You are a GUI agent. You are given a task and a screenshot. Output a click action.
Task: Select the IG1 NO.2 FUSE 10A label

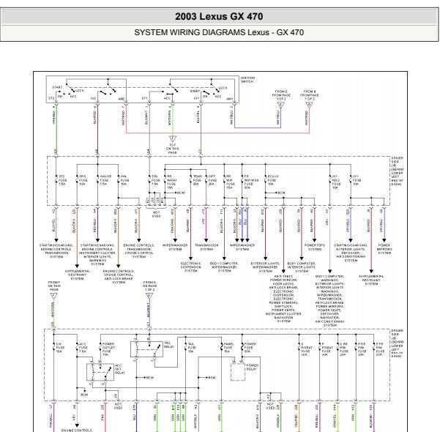[336, 182]
